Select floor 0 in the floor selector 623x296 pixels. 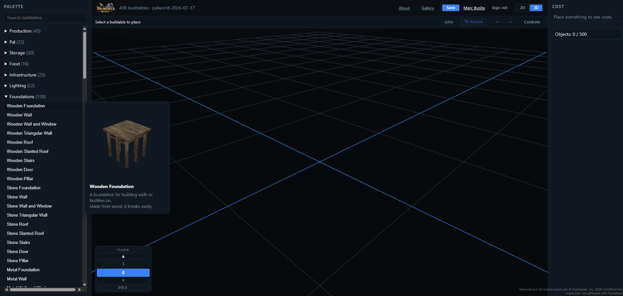pos(123,273)
